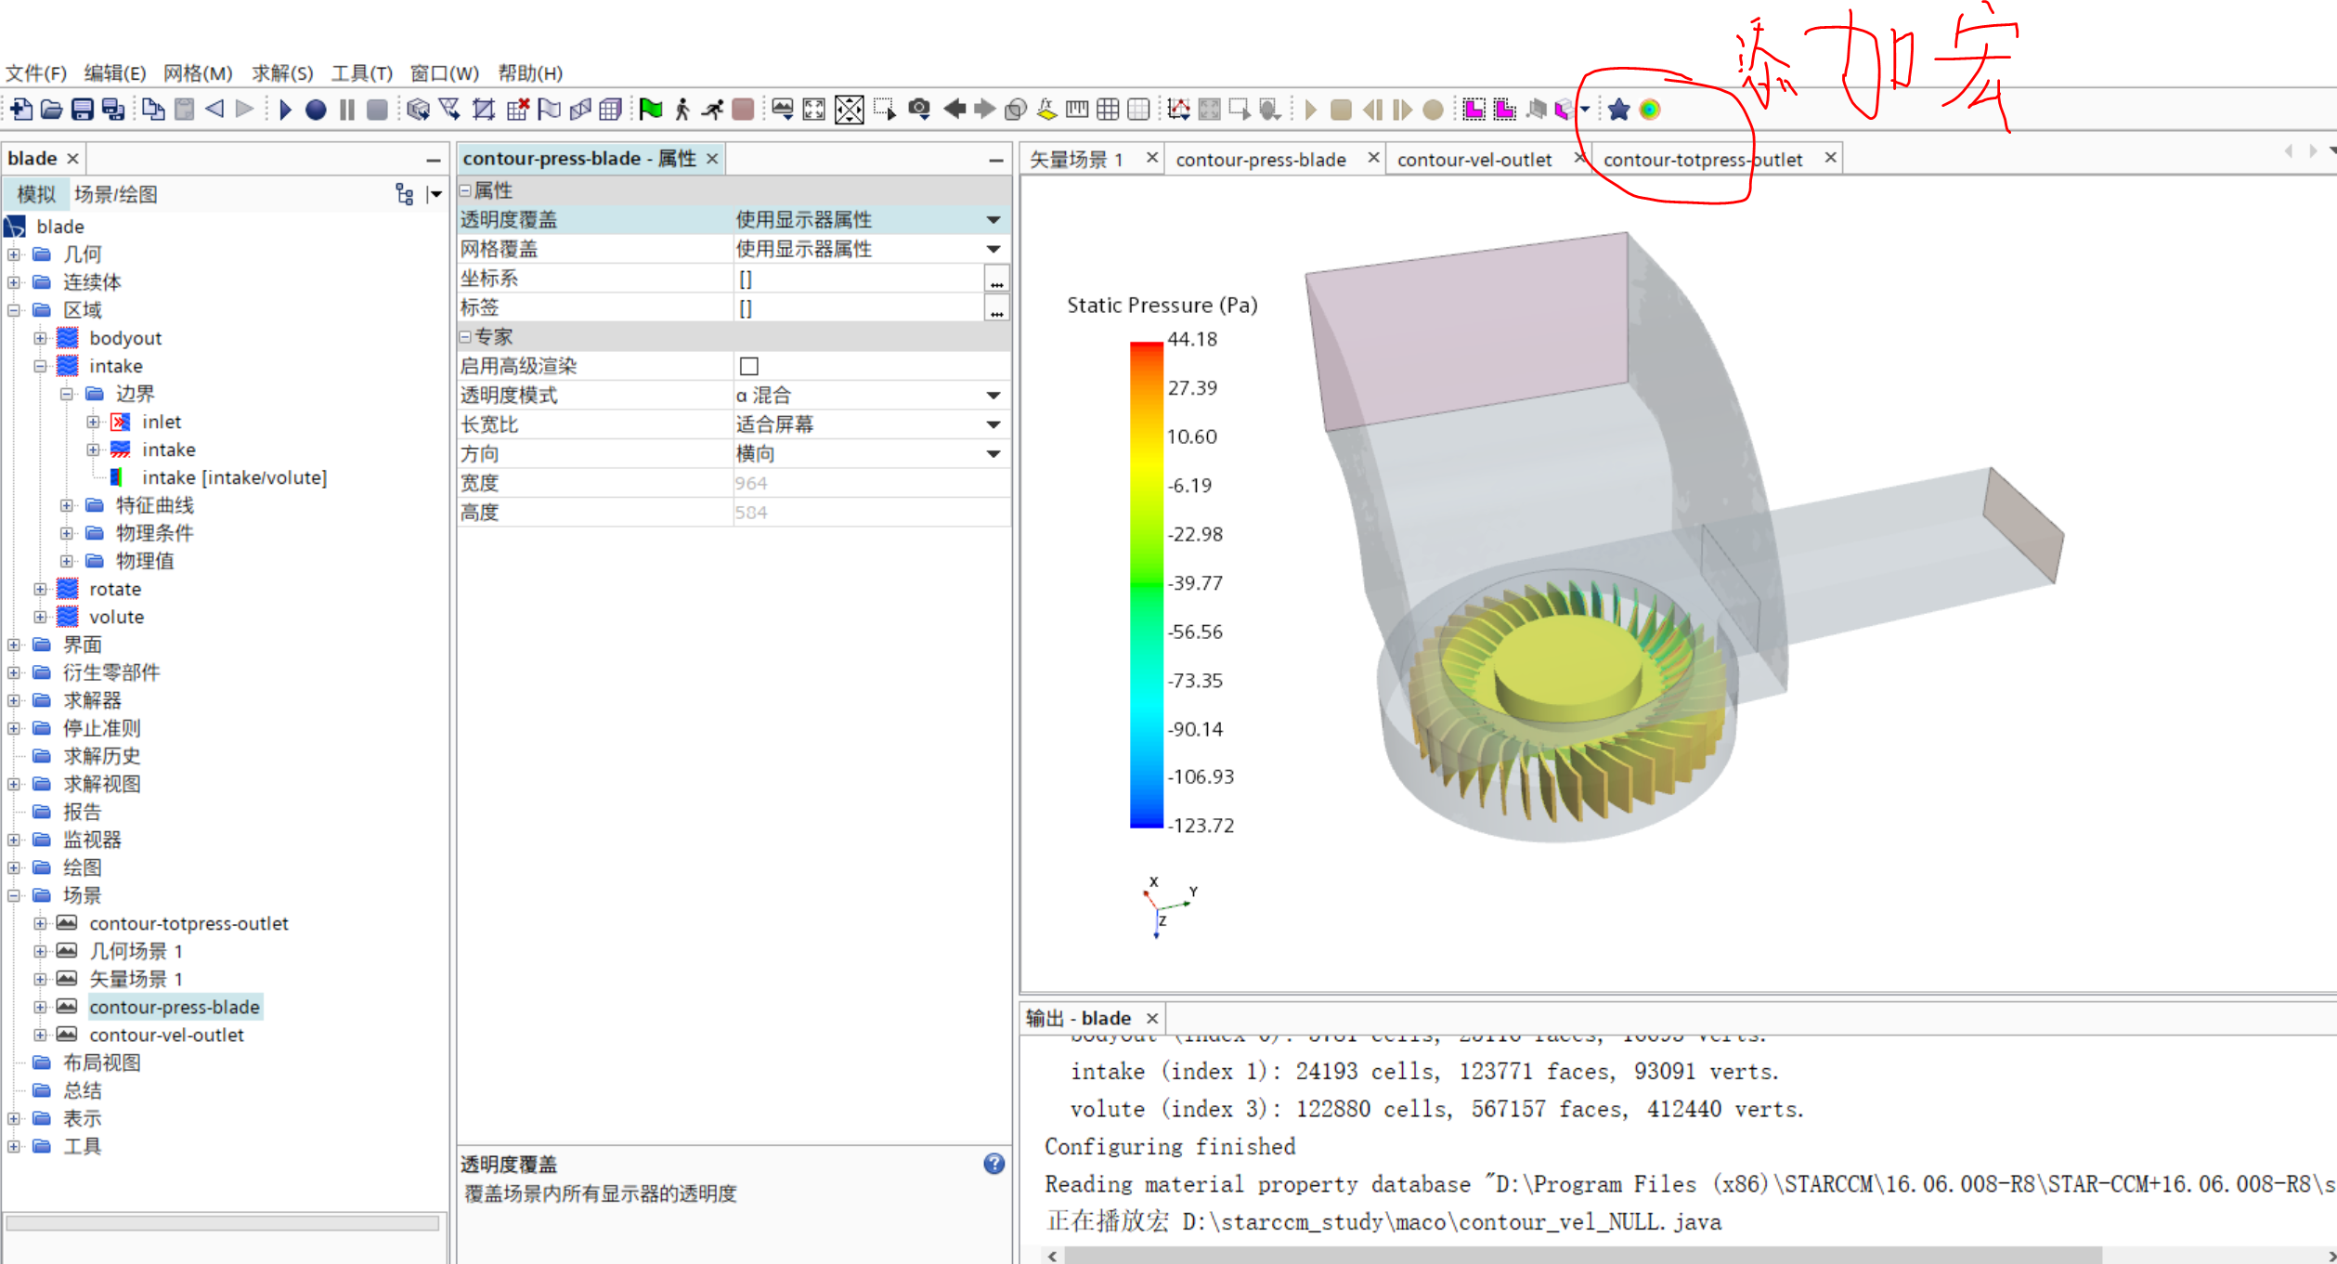Enable the 启用高级渲染 checkbox
The width and height of the screenshot is (2337, 1264).
coord(749,366)
